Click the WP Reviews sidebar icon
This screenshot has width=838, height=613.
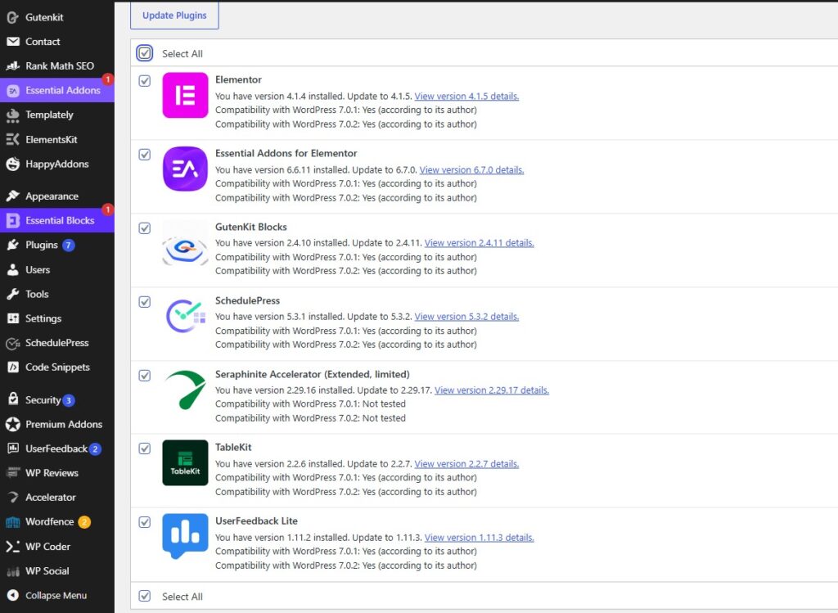[13, 473]
